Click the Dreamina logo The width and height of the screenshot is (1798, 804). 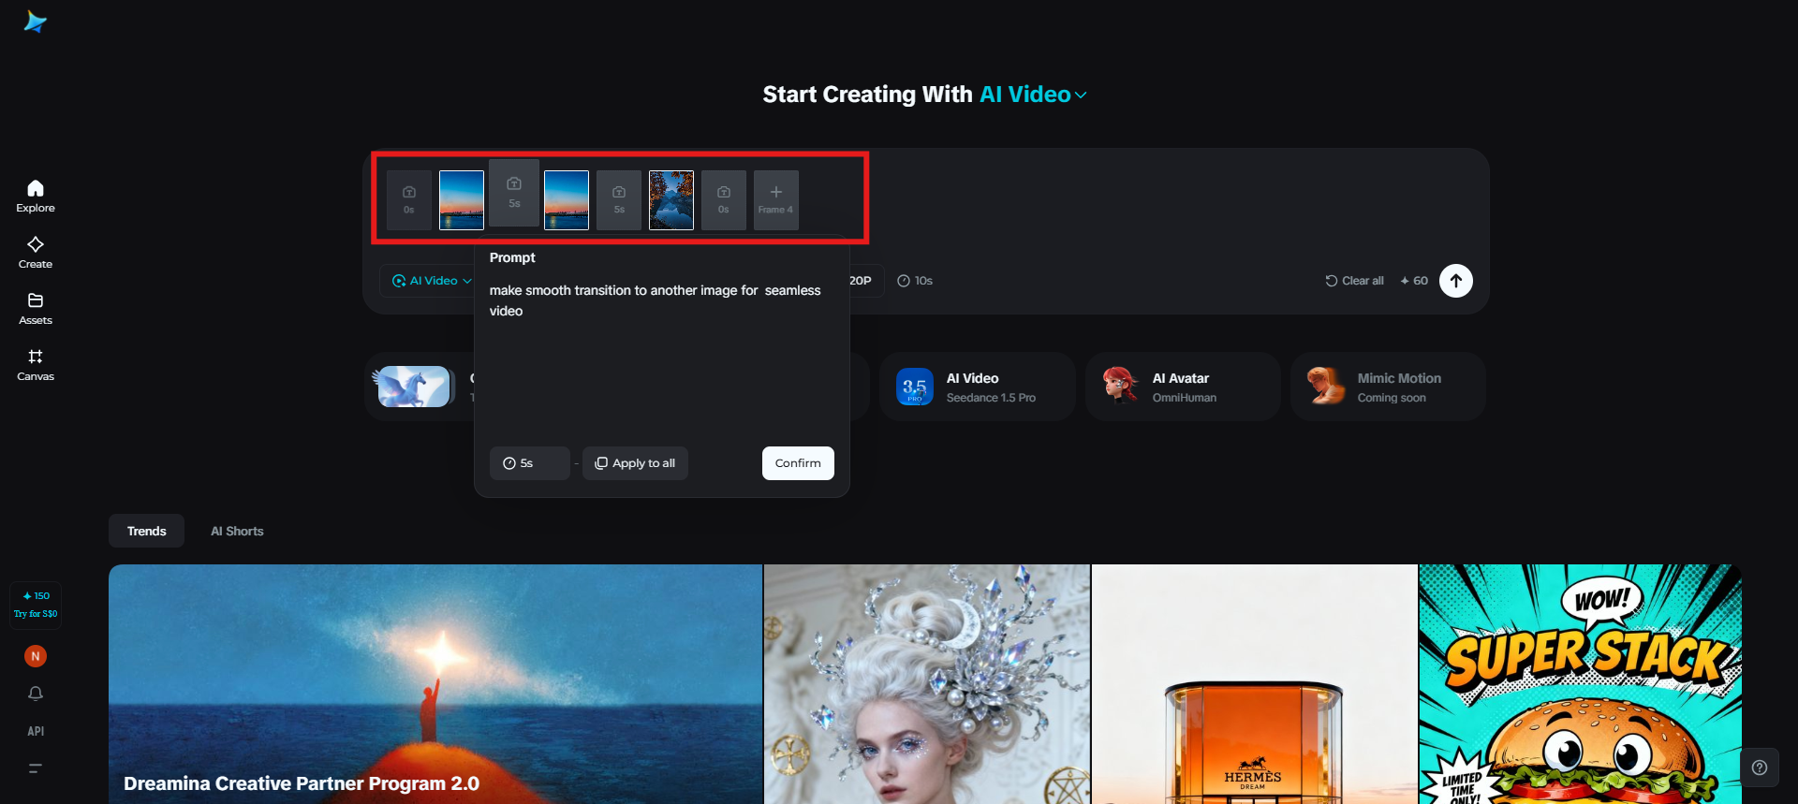point(36,22)
